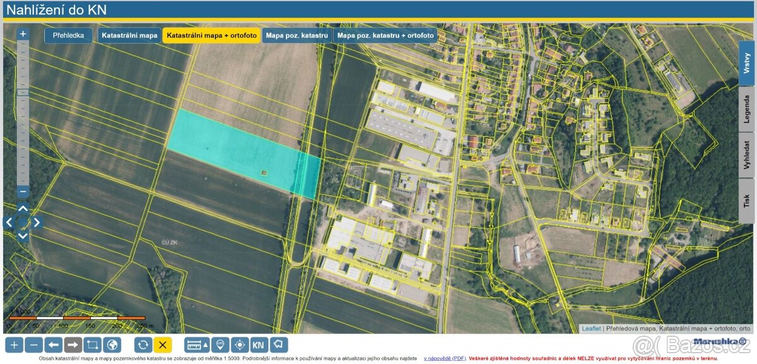The width and height of the screenshot is (757, 364).
Task: Open the Vrstvy side panel
Action: [x=747, y=63]
